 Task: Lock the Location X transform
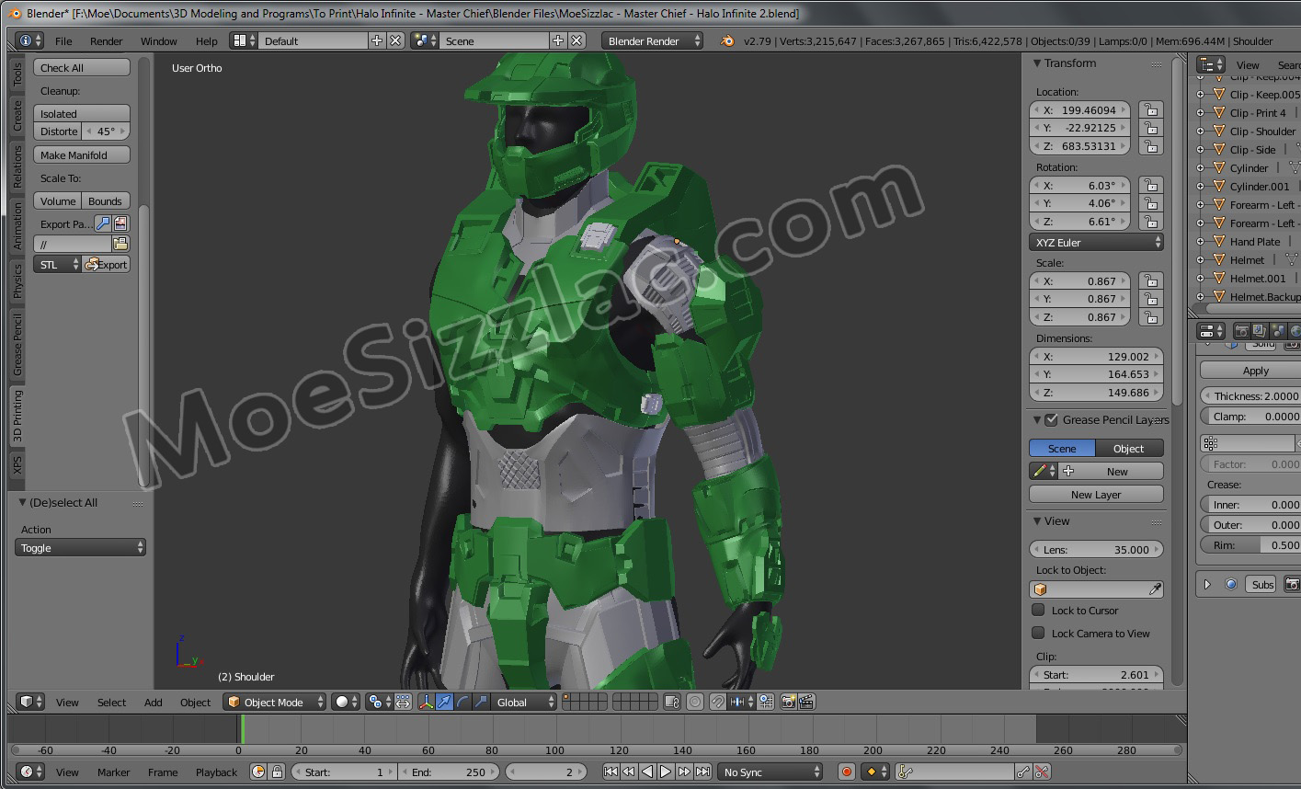coord(1149,109)
